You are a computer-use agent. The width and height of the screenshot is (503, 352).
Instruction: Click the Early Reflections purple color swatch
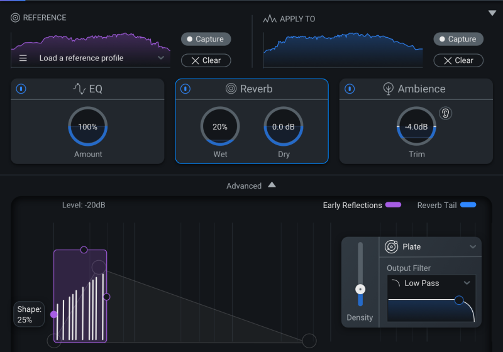(x=394, y=205)
